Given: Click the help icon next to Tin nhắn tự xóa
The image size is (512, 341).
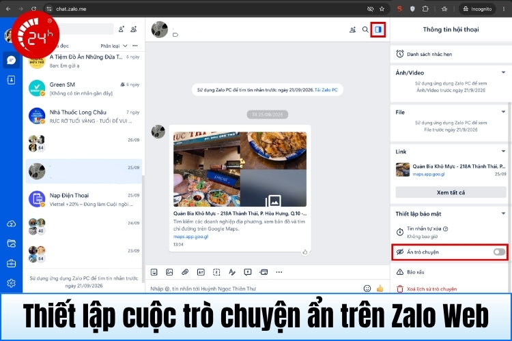Looking at the screenshot, I should tap(446, 228).
